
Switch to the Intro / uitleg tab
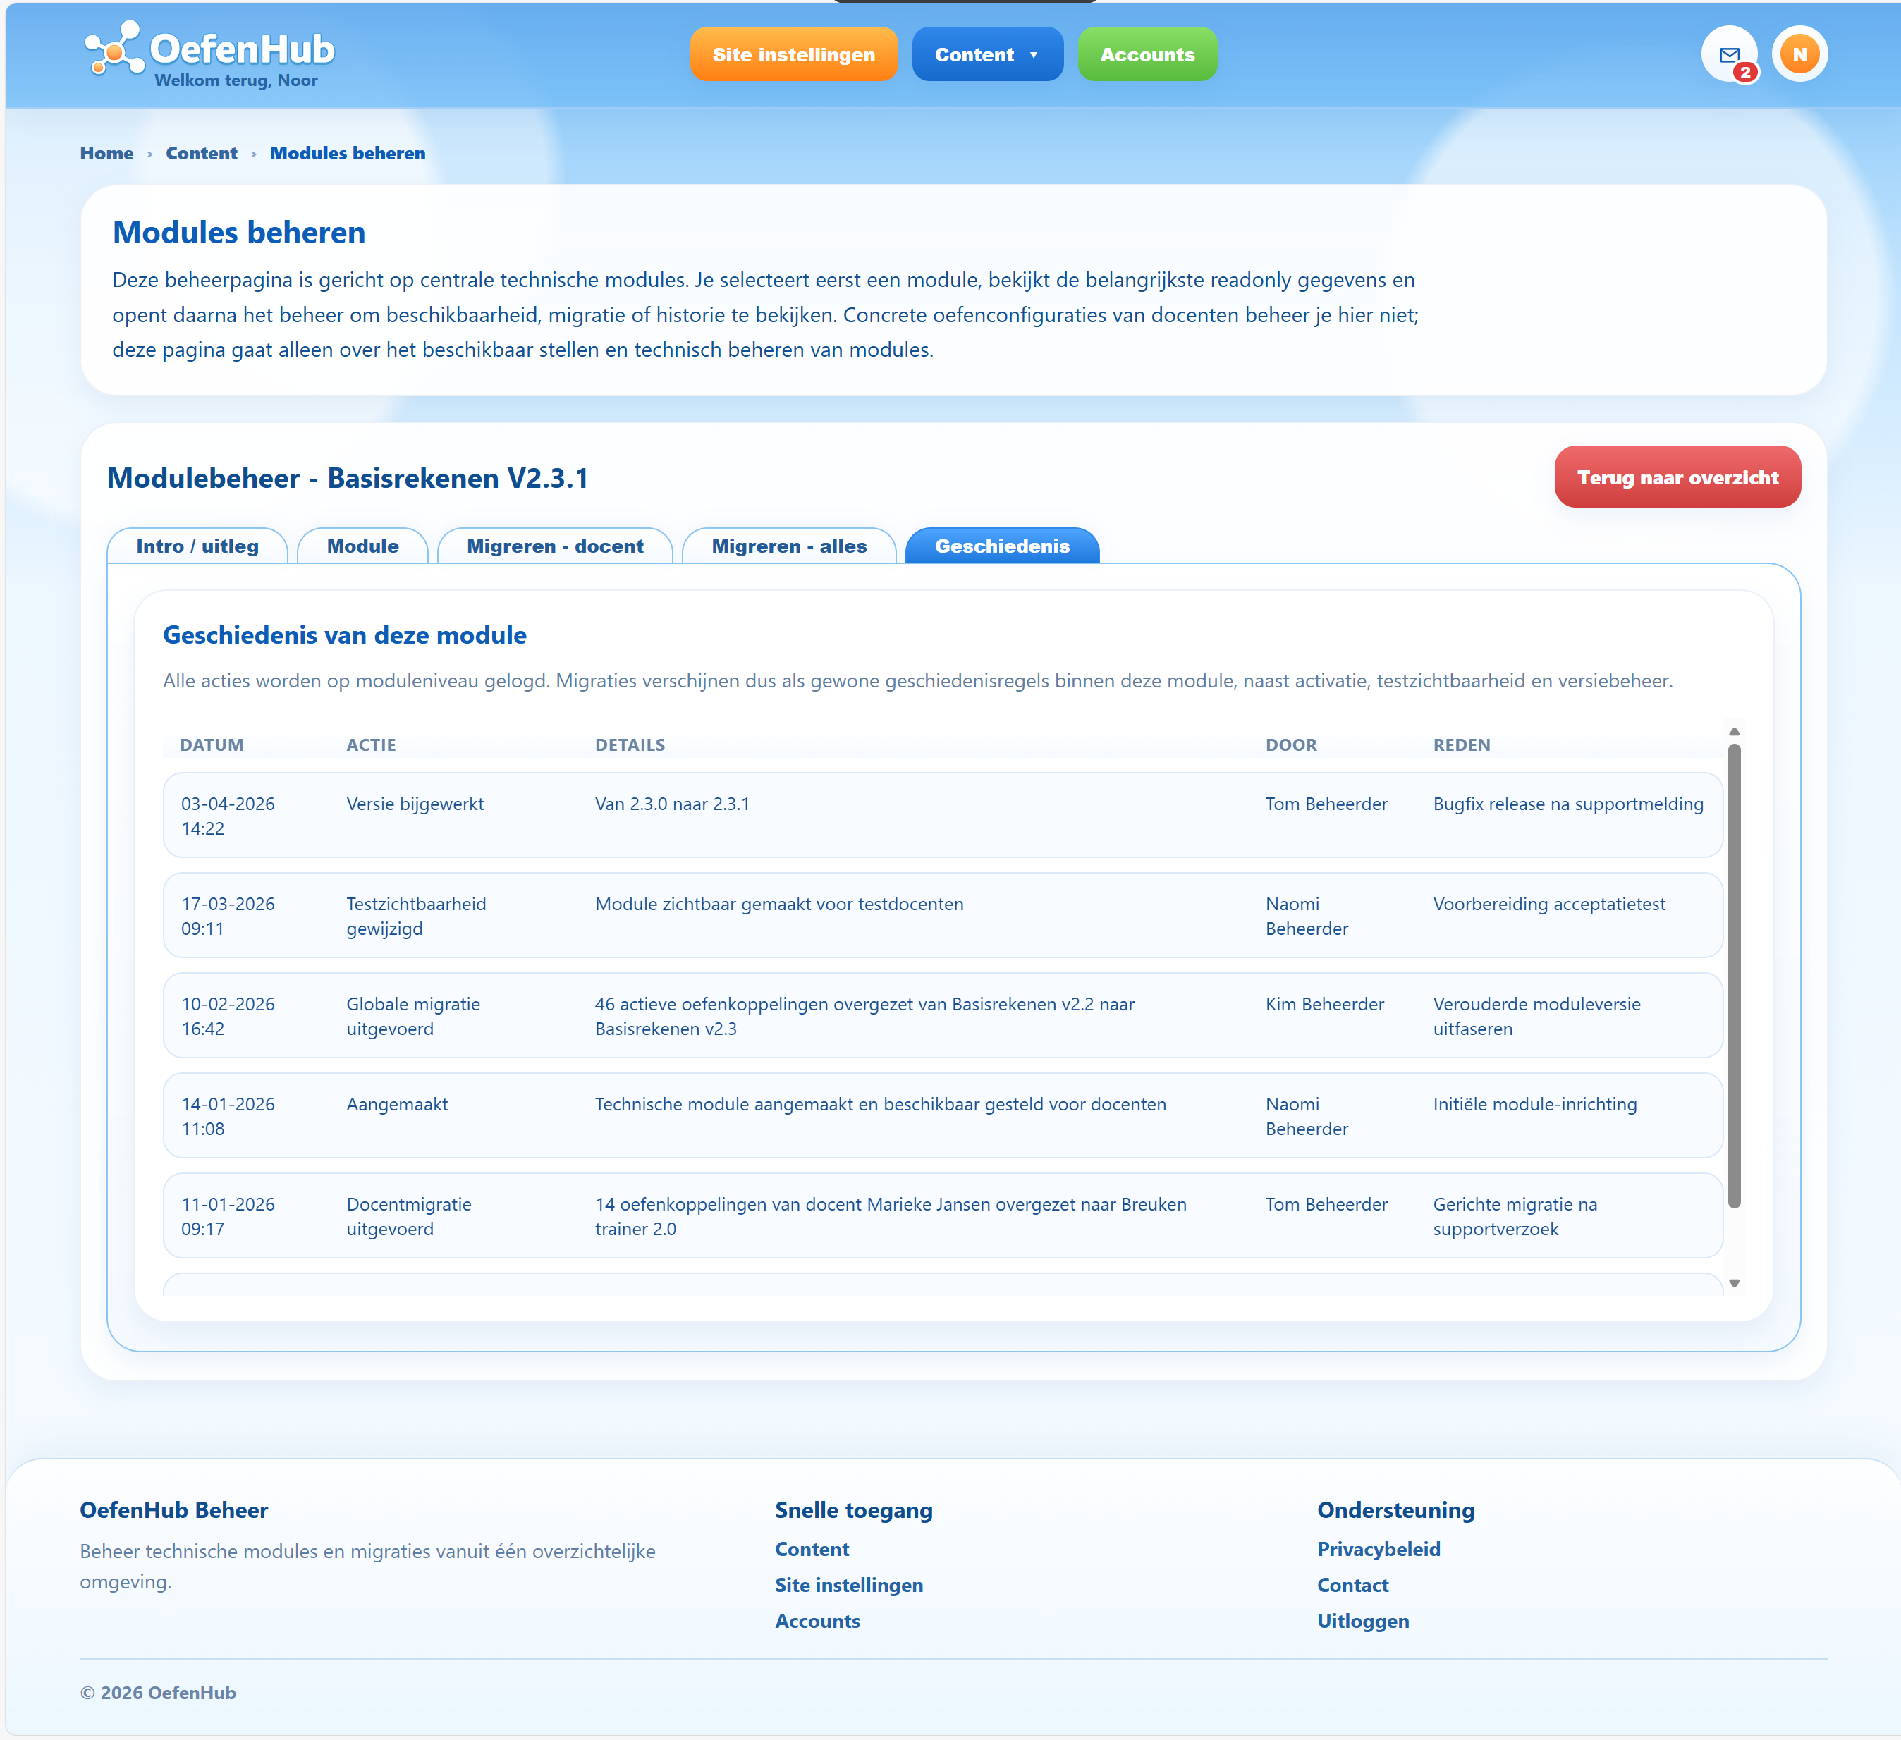[197, 546]
